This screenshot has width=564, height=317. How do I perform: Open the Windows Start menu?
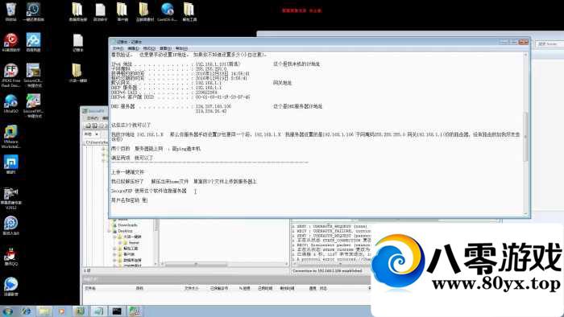(x=7, y=311)
